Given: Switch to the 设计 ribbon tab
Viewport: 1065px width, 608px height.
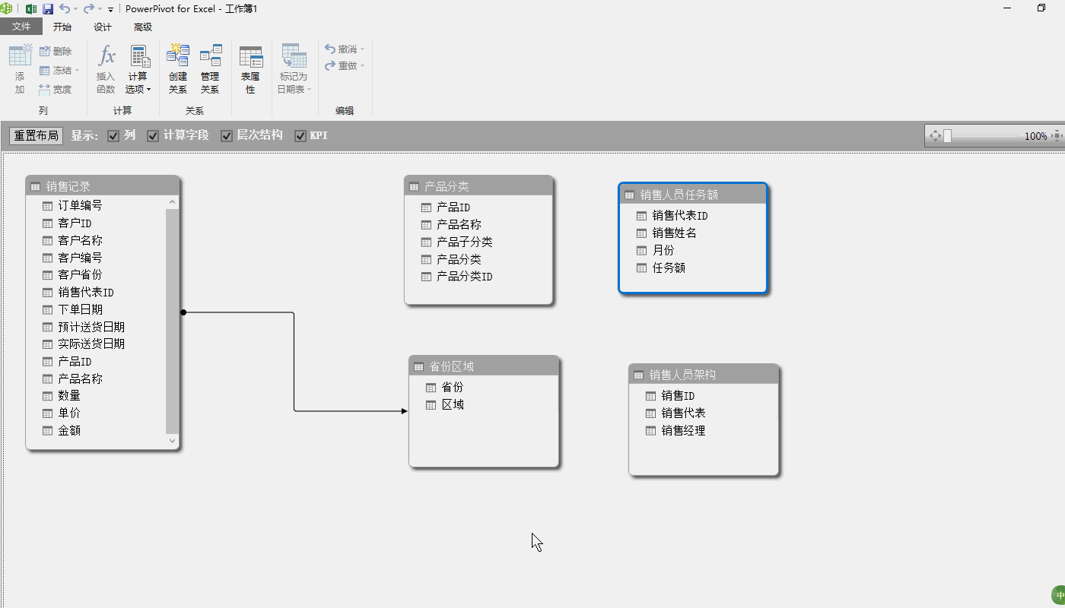Looking at the screenshot, I should 103,27.
